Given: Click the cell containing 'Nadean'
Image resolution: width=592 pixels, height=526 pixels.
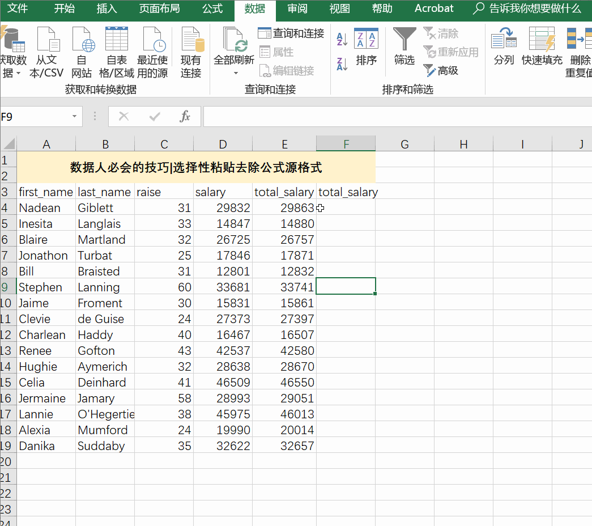Looking at the screenshot, I should pyautogui.click(x=46, y=207).
